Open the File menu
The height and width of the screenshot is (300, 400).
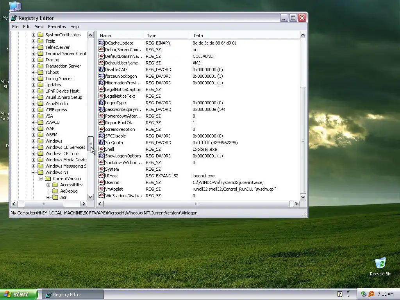pos(15,27)
